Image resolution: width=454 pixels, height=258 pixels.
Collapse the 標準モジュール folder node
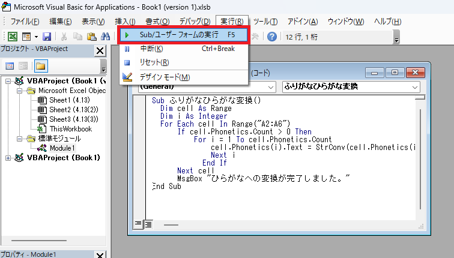19,138
